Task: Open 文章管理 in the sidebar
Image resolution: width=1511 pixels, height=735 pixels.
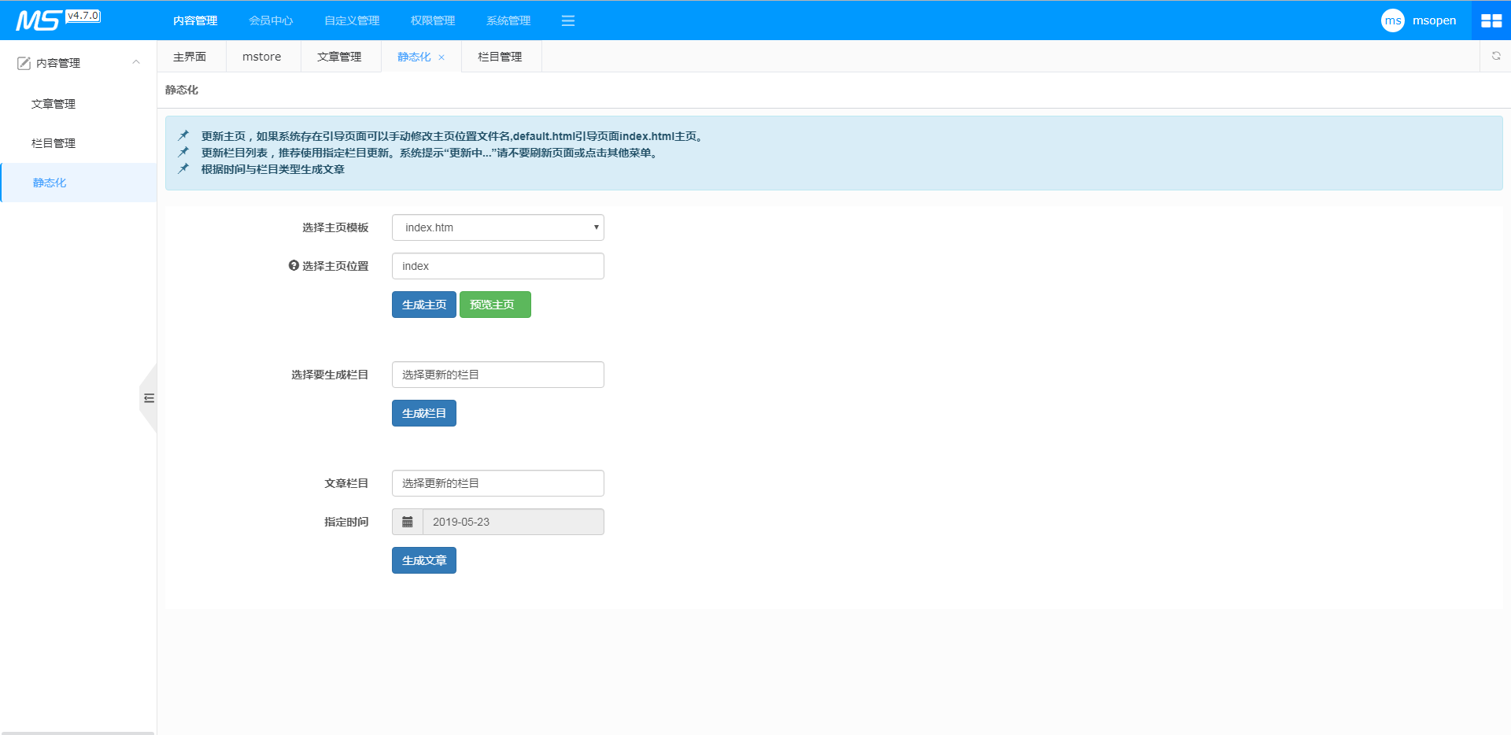Action: tap(54, 104)
